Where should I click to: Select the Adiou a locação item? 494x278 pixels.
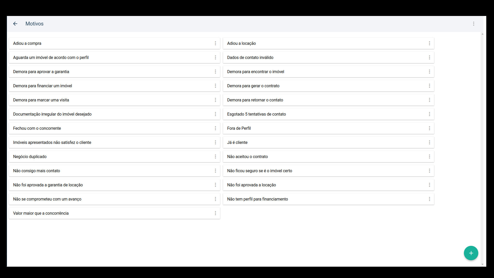pyautogui.click(x=328, y=43)
